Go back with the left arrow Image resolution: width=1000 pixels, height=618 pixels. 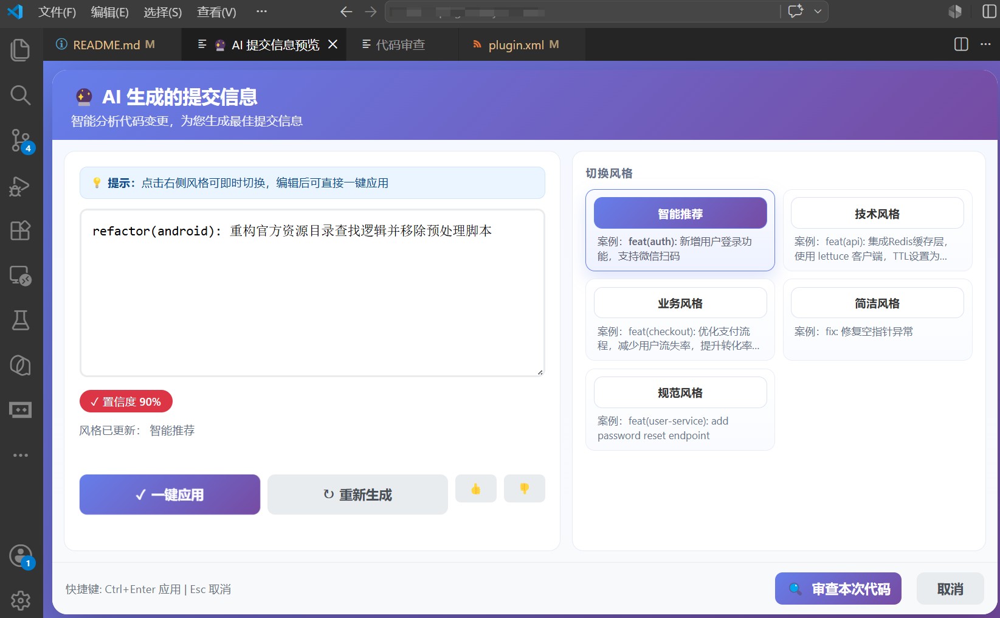347,12
